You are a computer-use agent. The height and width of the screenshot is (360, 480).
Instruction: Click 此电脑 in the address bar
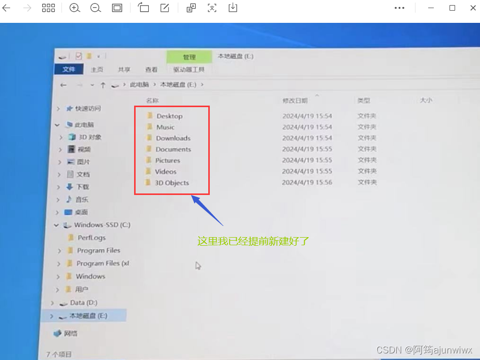click(139, 84)
